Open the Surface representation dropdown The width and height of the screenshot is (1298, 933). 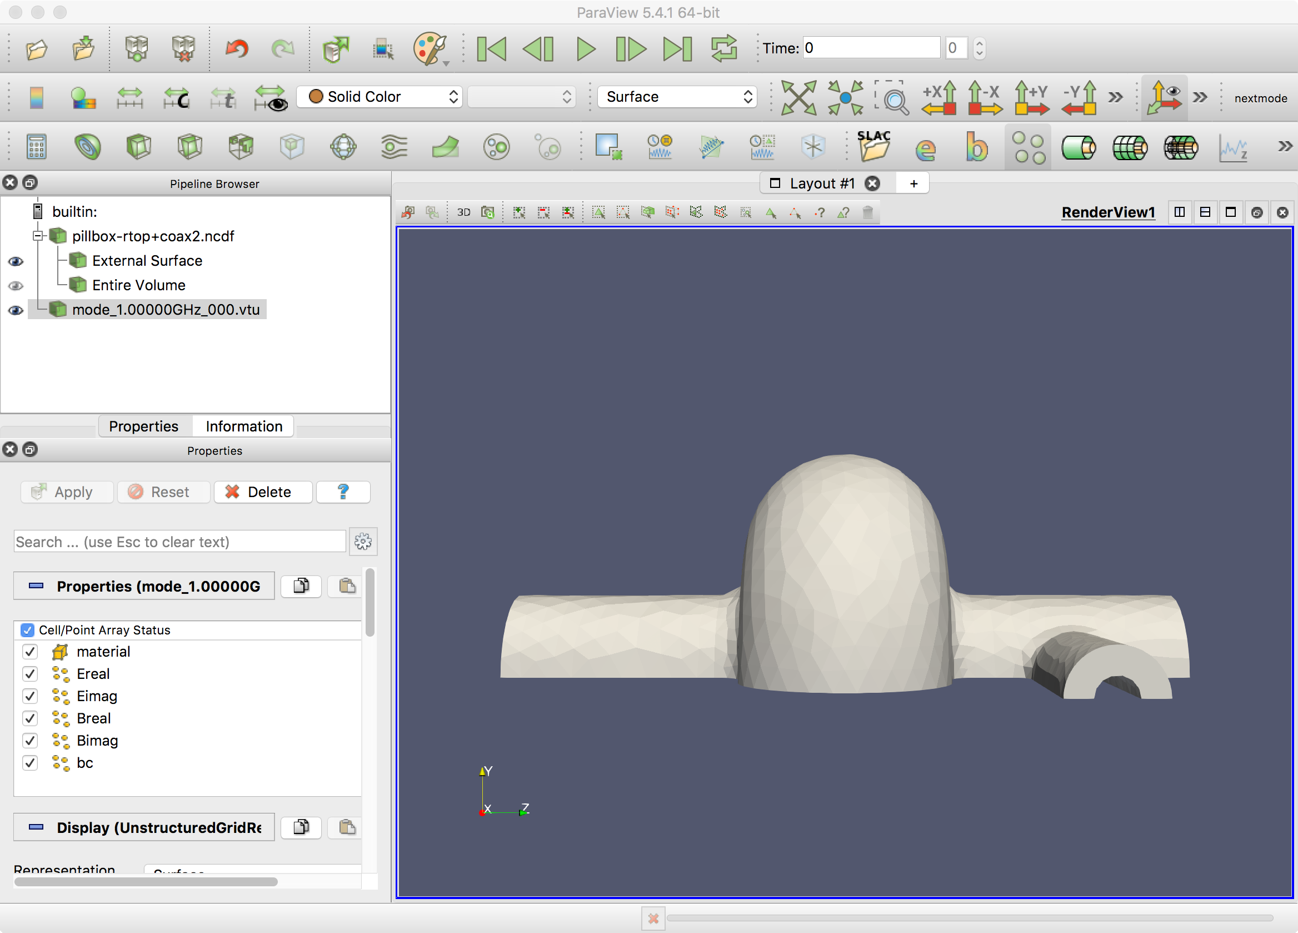tap(677, 97)
